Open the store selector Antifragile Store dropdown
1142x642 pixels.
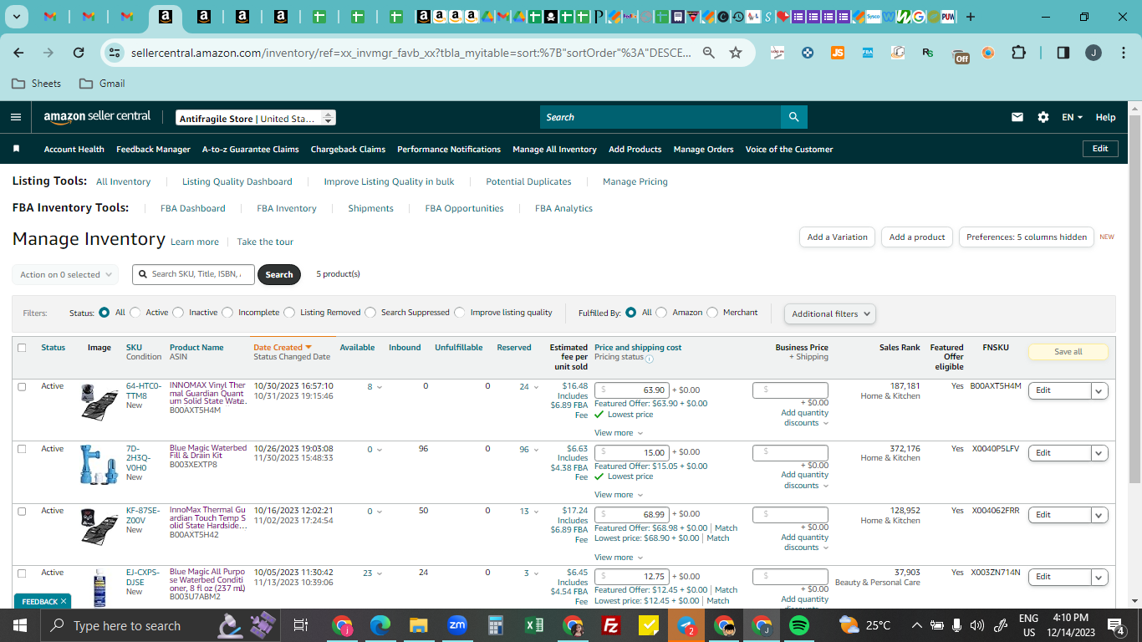256,118
